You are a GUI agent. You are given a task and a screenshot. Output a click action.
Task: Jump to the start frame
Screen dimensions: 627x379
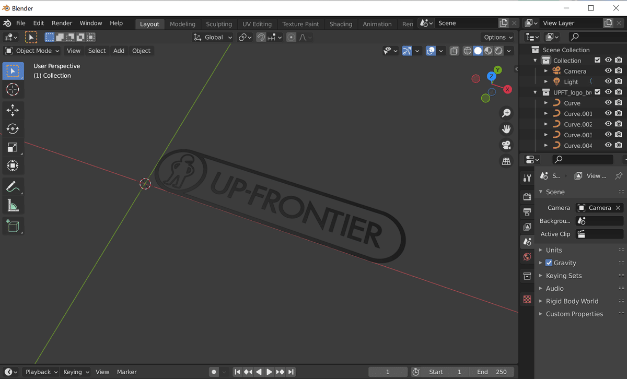click(237, 372)
